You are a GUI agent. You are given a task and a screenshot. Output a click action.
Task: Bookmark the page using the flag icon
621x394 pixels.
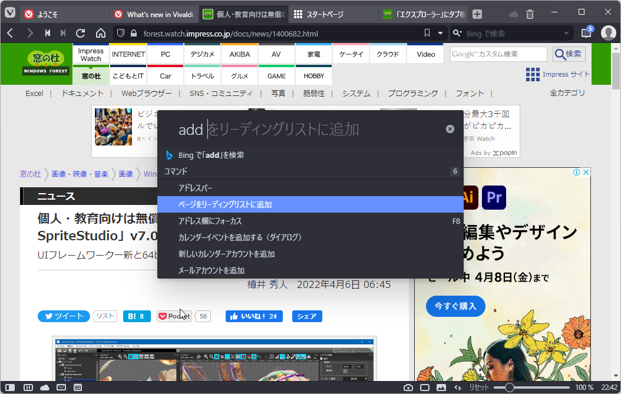click(x=427, y=34)
